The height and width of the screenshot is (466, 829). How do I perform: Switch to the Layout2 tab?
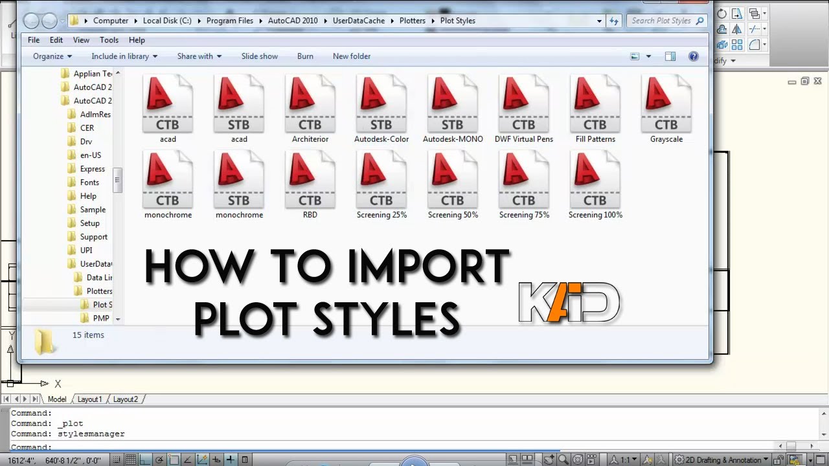(126, 399)
